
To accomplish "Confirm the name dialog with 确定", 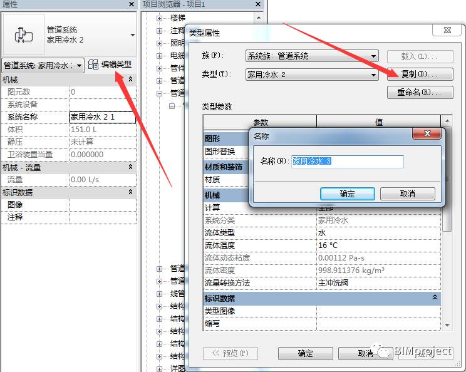I will pos(348,194).
